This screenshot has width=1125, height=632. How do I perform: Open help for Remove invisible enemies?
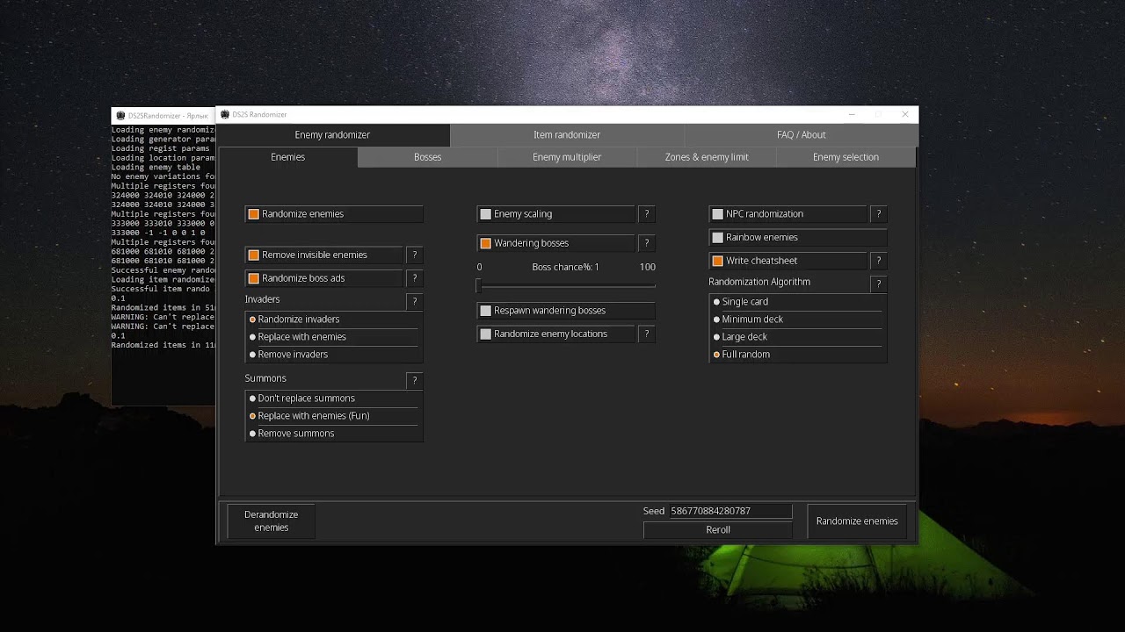pos(414,255)
